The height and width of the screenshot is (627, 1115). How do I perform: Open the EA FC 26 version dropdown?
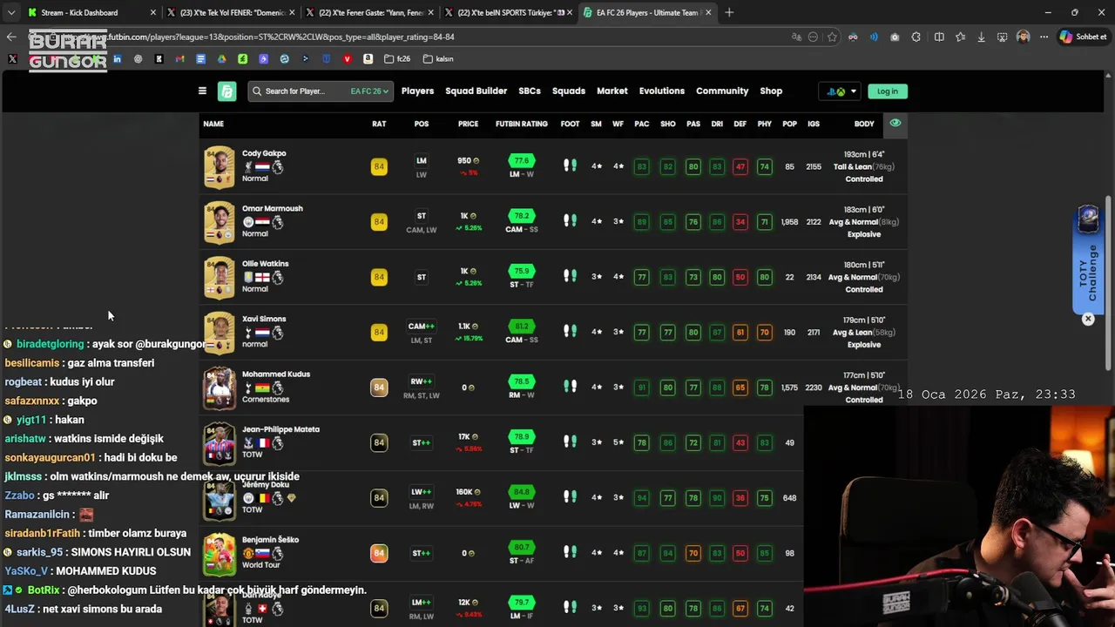pos(369,91)
